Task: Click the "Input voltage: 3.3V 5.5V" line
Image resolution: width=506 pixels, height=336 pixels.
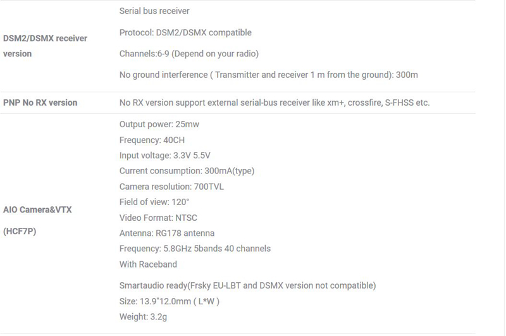Action: [x=164, y=155]
